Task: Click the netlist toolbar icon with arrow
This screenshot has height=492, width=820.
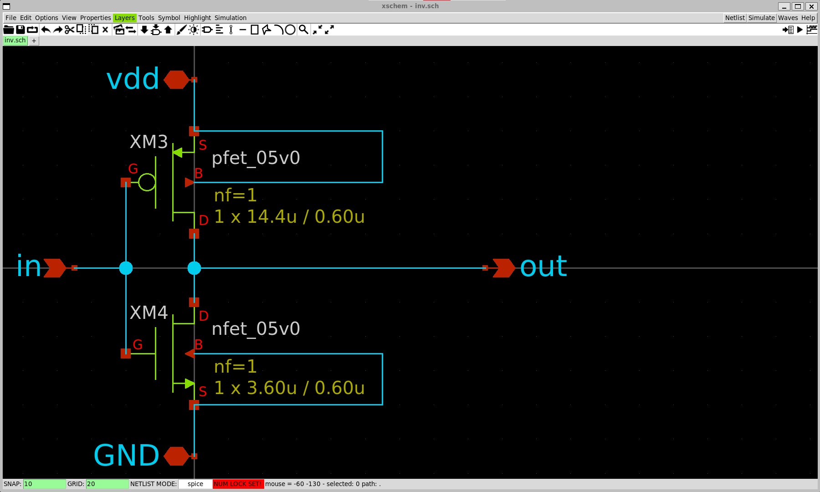Action: pyautogui.click(x=788, y=30)
